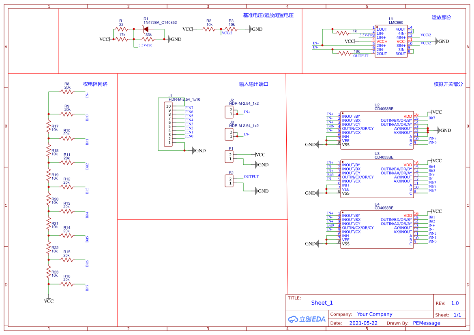Click the R16 20k resistor symbol
Screen dimensions: 474x335
tap(67, 284)
